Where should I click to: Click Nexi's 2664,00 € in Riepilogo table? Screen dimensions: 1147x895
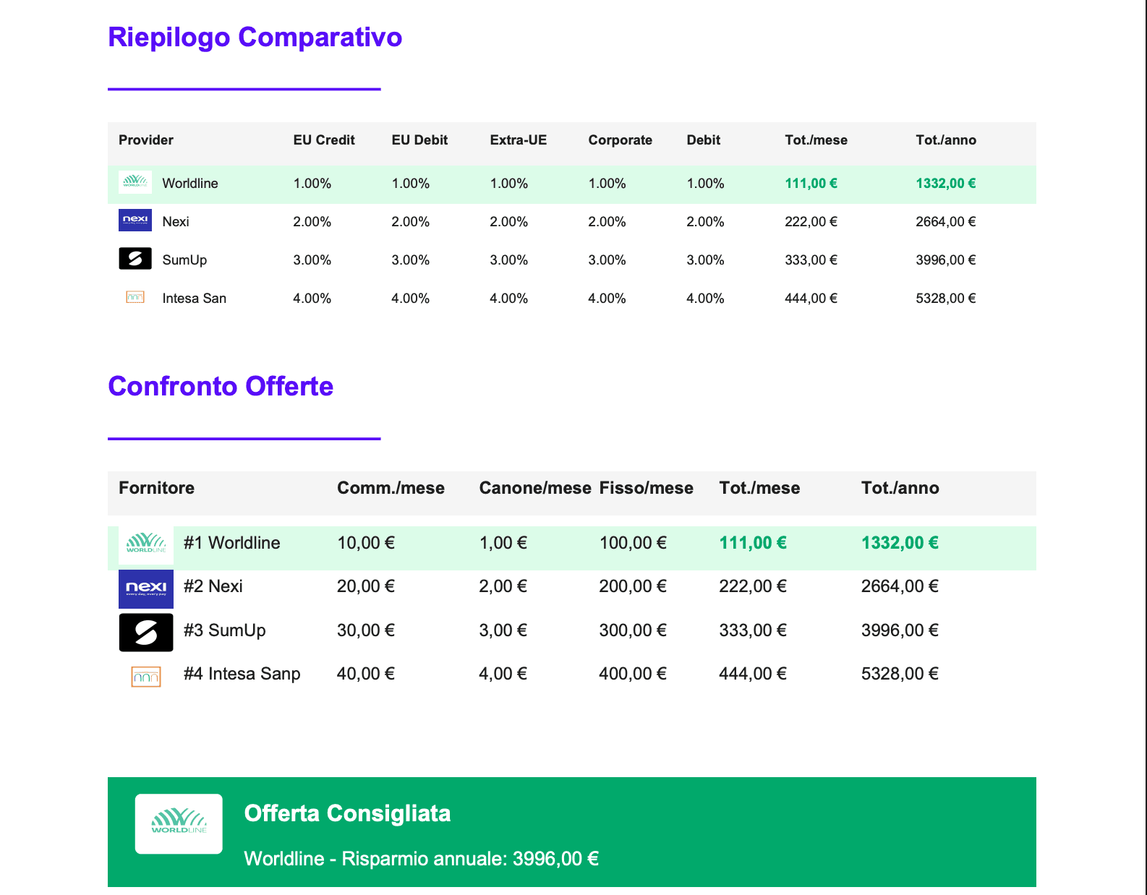[946, 222]
